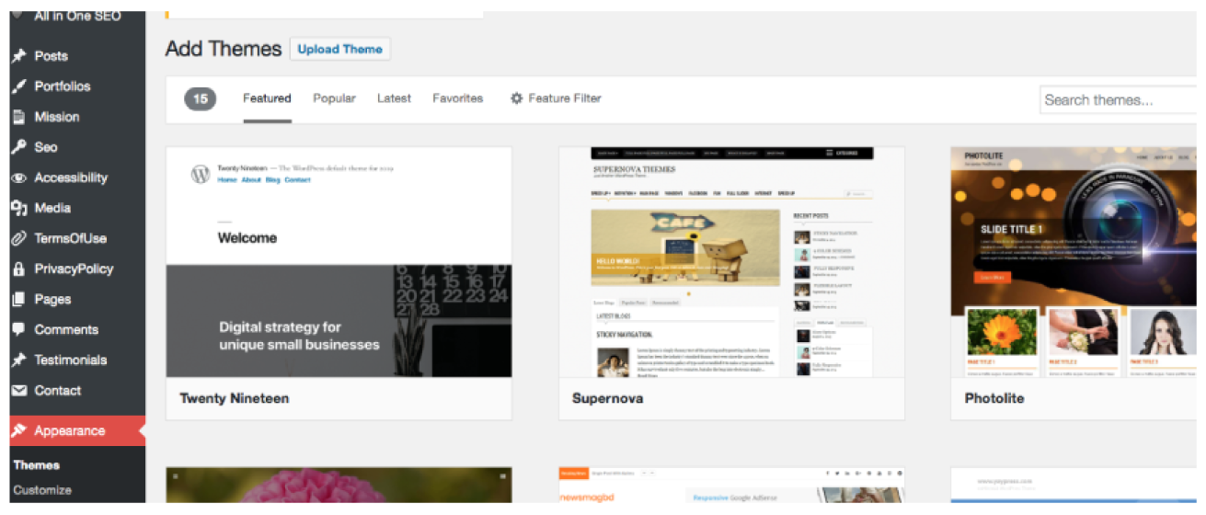Click the eye icon beside Accessibility
1206x515 pixels.
pyautogui.click(x=18, y=177)
